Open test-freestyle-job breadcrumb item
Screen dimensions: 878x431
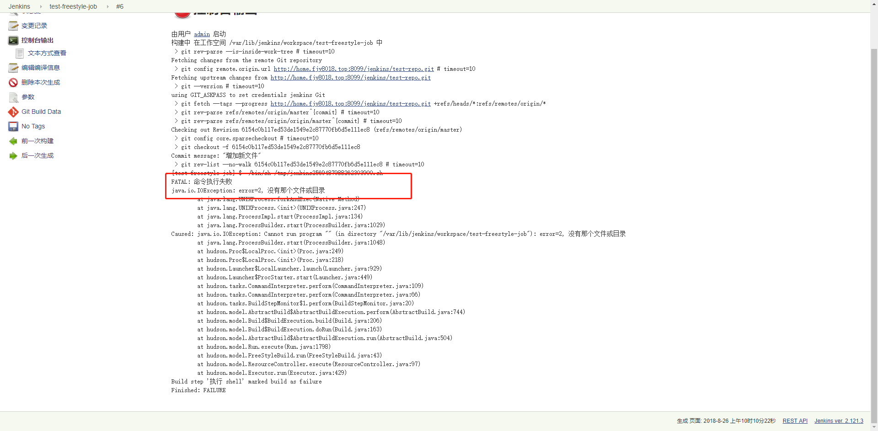[x=73, y=6]
